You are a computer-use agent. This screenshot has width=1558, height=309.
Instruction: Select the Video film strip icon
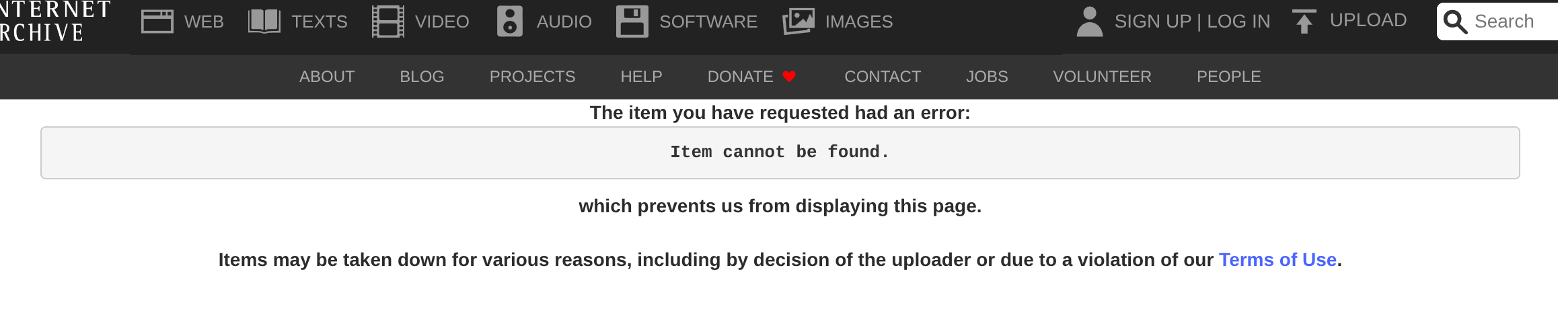click(388, 21)
